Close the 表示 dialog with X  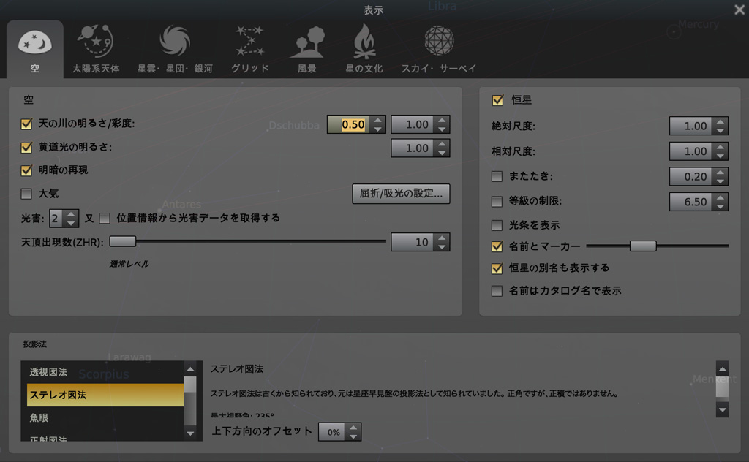coord(739,10)
